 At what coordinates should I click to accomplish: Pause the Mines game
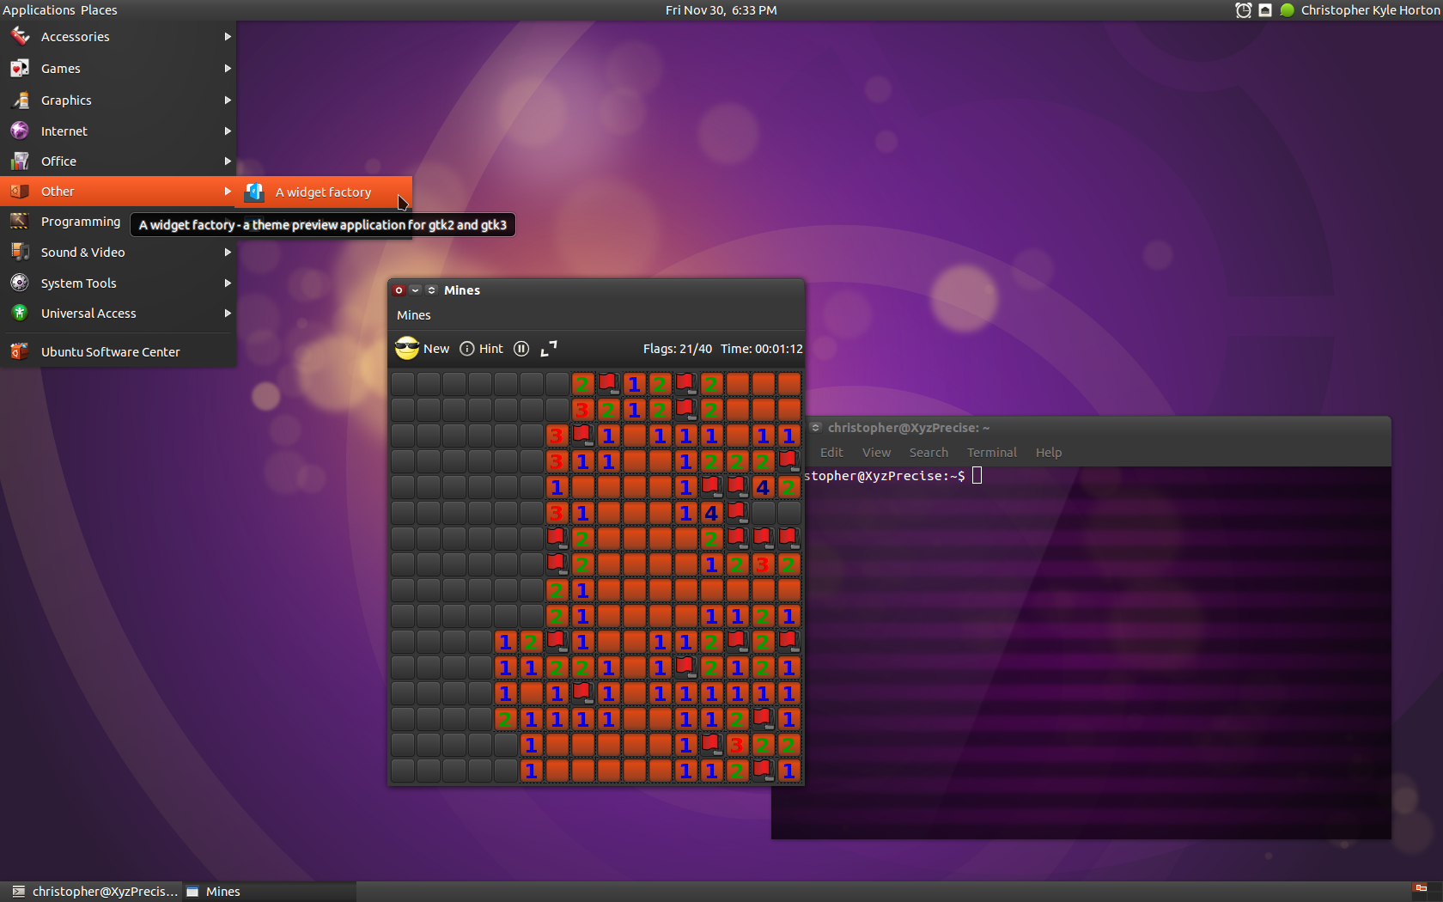coord(521,348)
